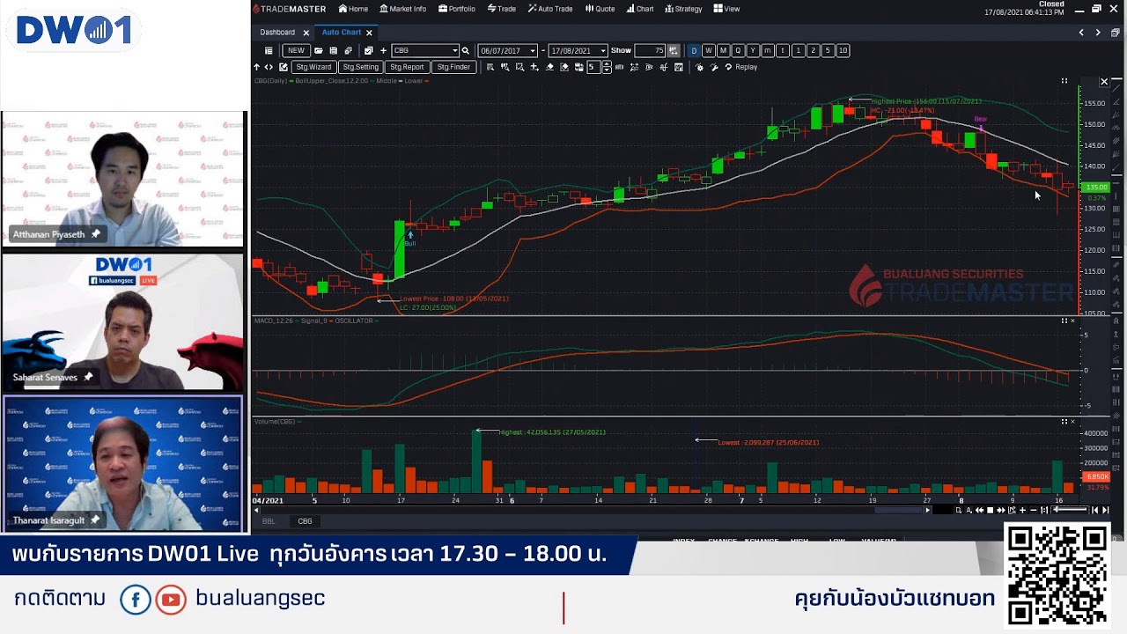
Task: Open Stg.Report
Action: tap(408, 67)
